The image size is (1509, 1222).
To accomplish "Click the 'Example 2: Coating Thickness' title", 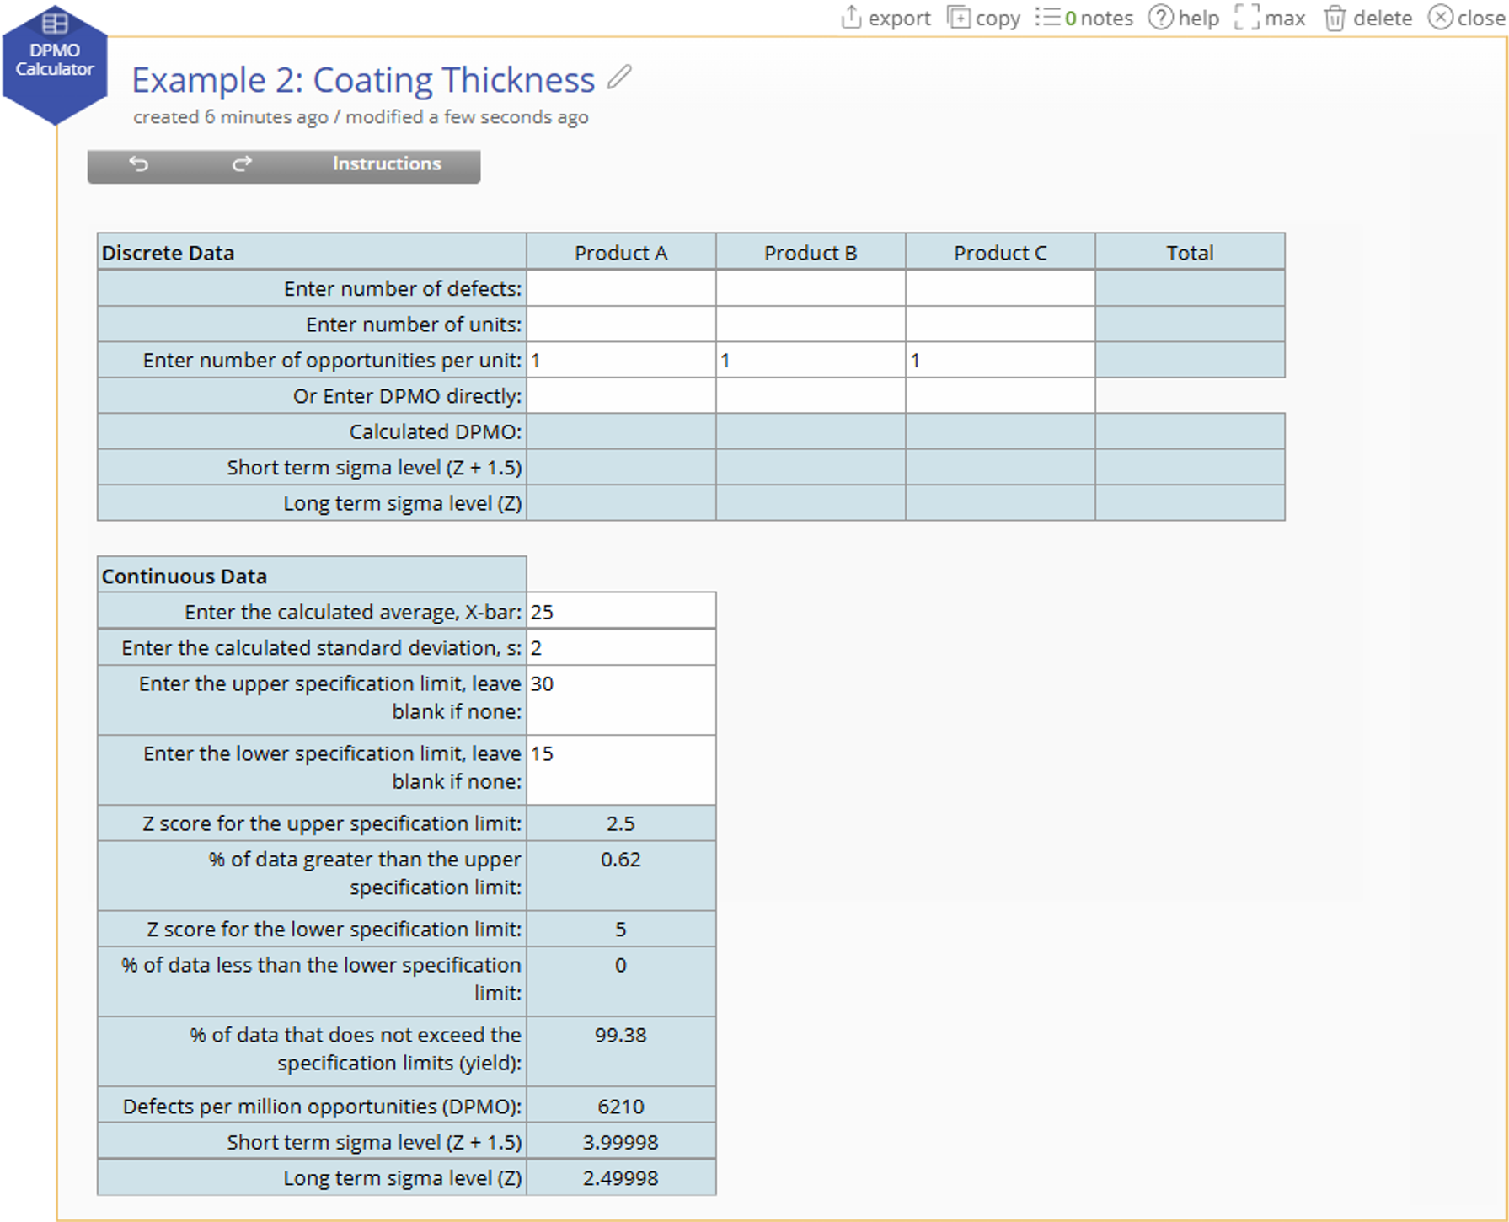I will coord(363,80).
